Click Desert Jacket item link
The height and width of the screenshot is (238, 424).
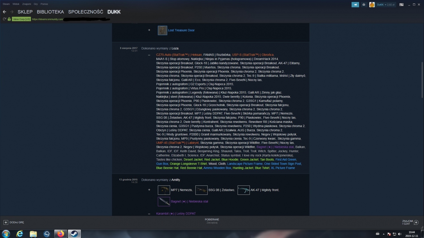[x=193, y=160]
